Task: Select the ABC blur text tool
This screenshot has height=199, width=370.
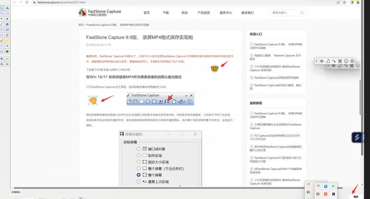Action: coord(7,46)
